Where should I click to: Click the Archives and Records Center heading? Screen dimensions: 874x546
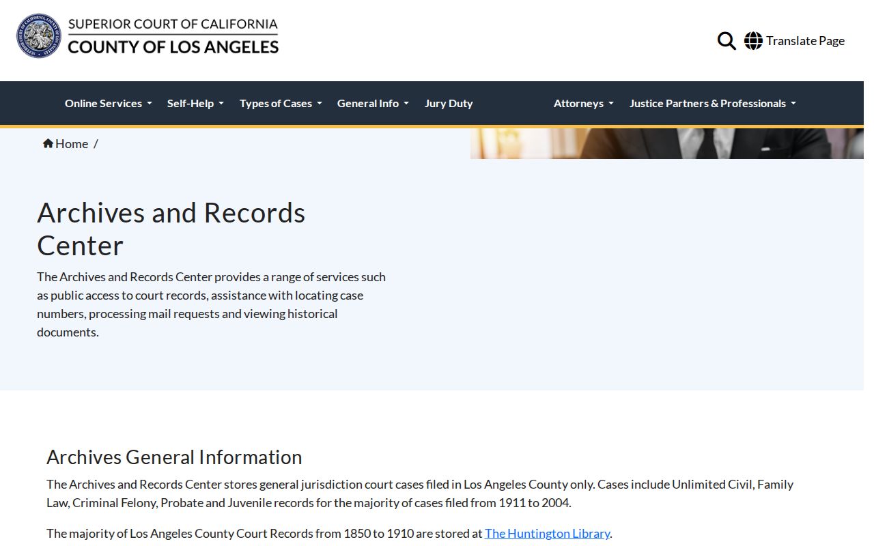171,229
